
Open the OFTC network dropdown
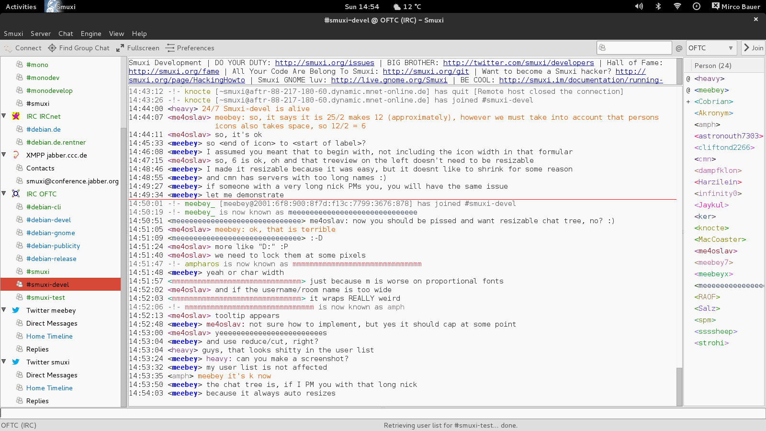click(x=710, y=48)
